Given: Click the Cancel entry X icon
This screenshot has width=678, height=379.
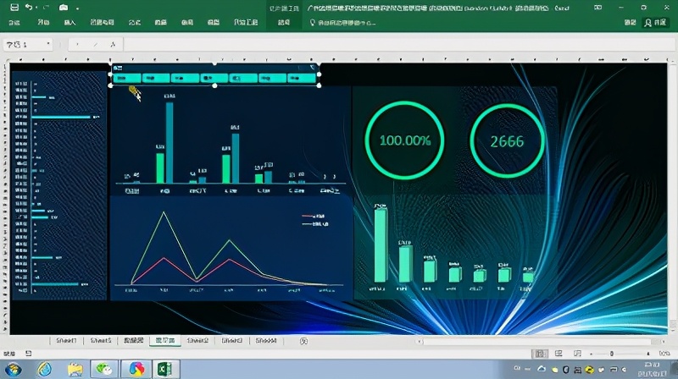Looking at the screenshot, I should tap(77, 45).
